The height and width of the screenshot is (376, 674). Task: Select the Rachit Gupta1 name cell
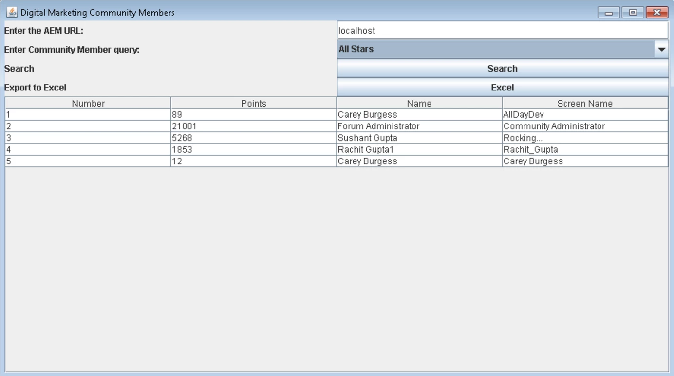[419, 150]
